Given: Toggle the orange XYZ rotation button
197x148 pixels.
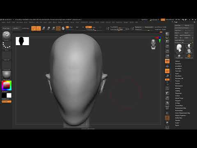Looking at the screenshot, I should point(167,79).
